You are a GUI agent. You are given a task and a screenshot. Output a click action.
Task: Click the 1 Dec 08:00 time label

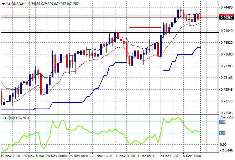click(146, 156)
